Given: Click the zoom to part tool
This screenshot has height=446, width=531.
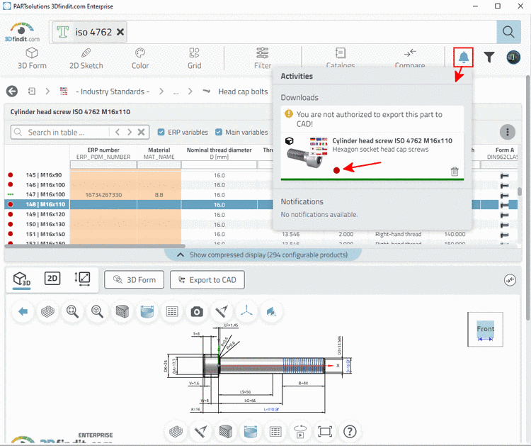Looking at the screenshot, I should coord(97,311).
